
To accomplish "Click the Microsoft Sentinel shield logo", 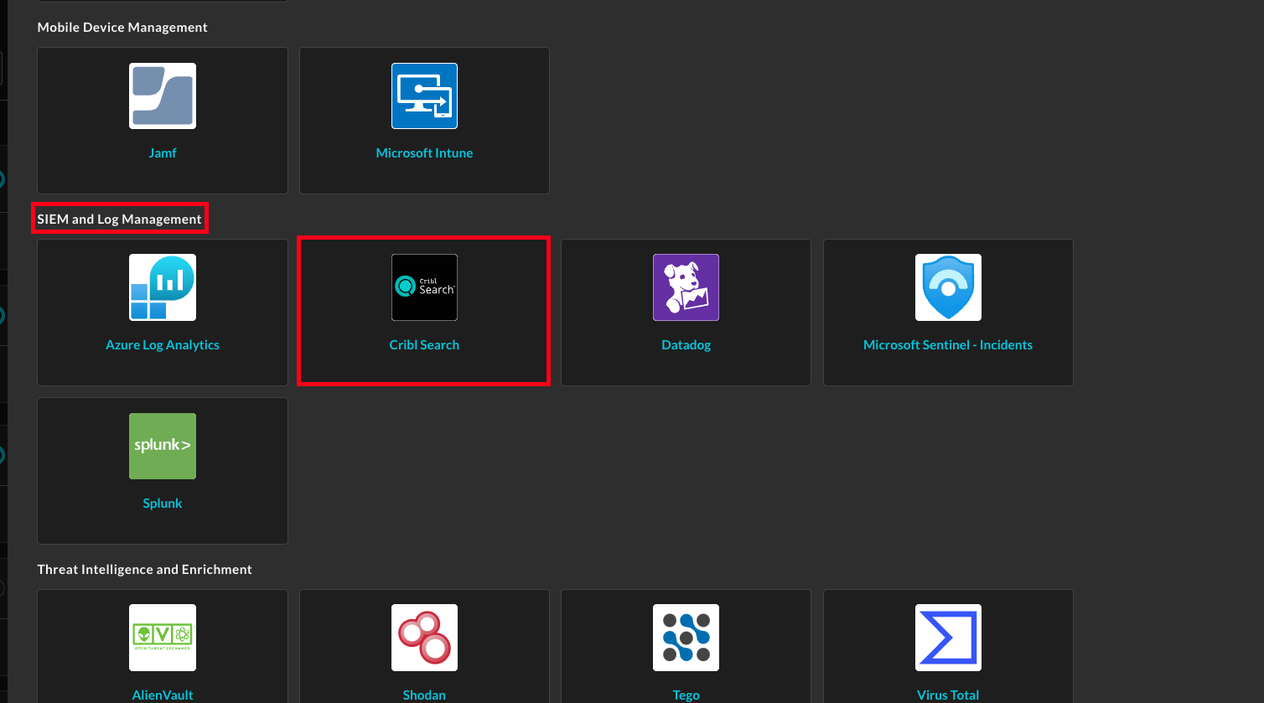I will pyautogui.click(x=948, y=287).
